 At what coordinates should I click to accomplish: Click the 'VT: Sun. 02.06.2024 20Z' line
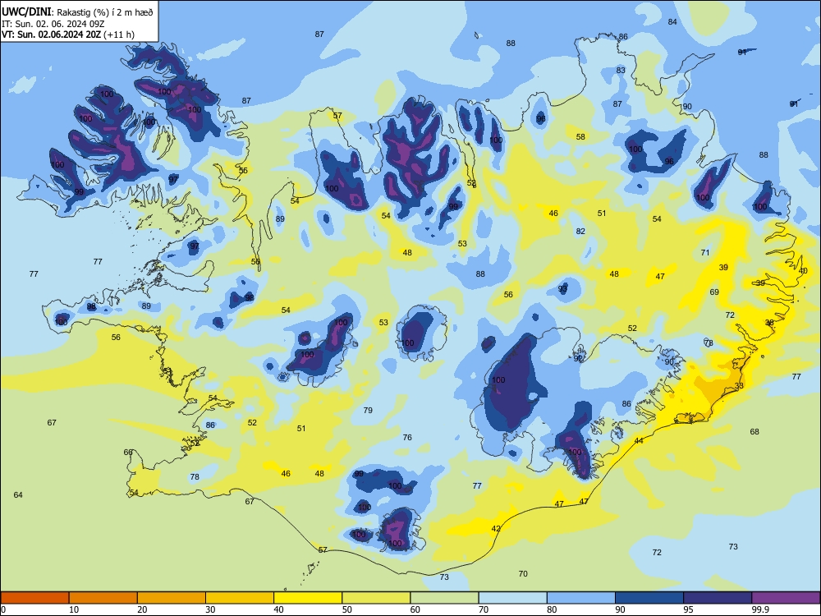click(x=51, y=34)
